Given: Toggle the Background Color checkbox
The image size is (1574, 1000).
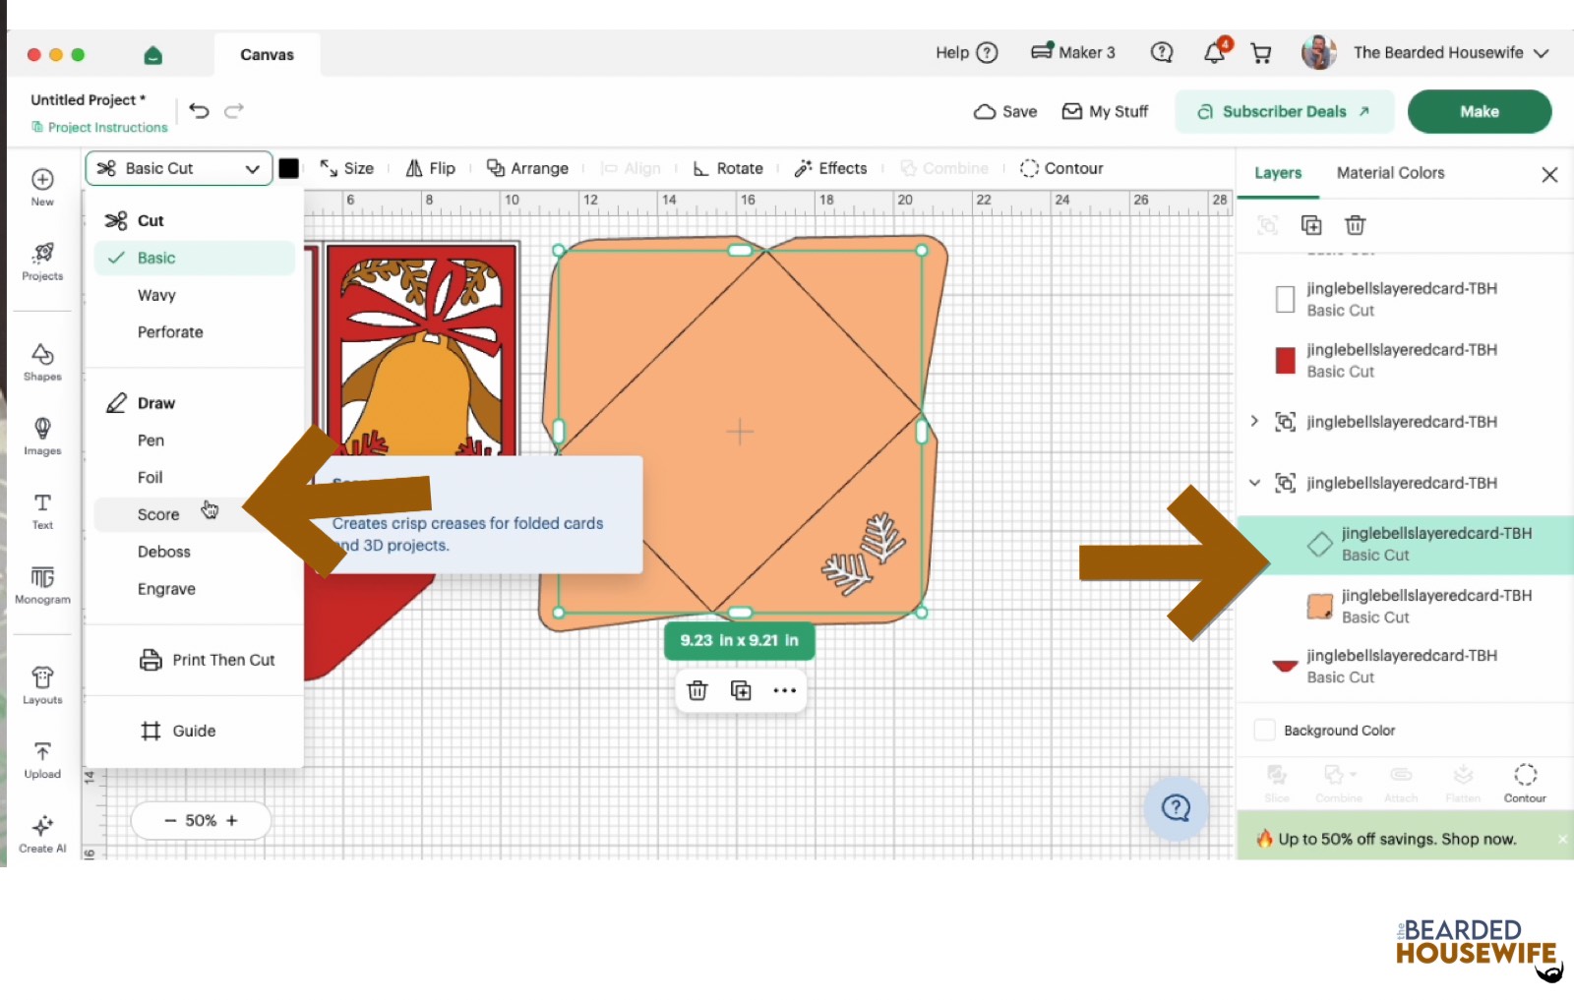Looking at the screenshot, I should point(1265,731).
